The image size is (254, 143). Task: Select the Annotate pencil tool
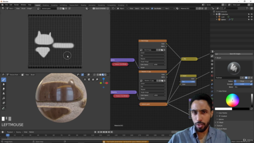[x=4, y=108]
